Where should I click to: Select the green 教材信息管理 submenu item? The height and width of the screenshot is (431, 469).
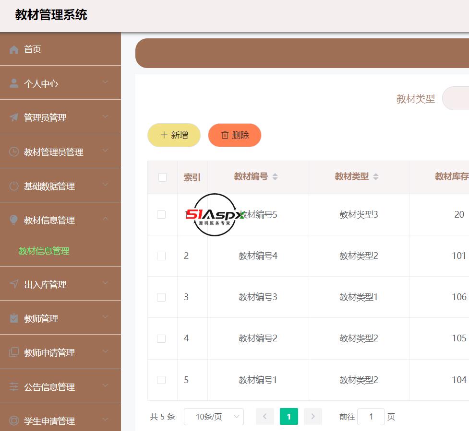[44, 251]
